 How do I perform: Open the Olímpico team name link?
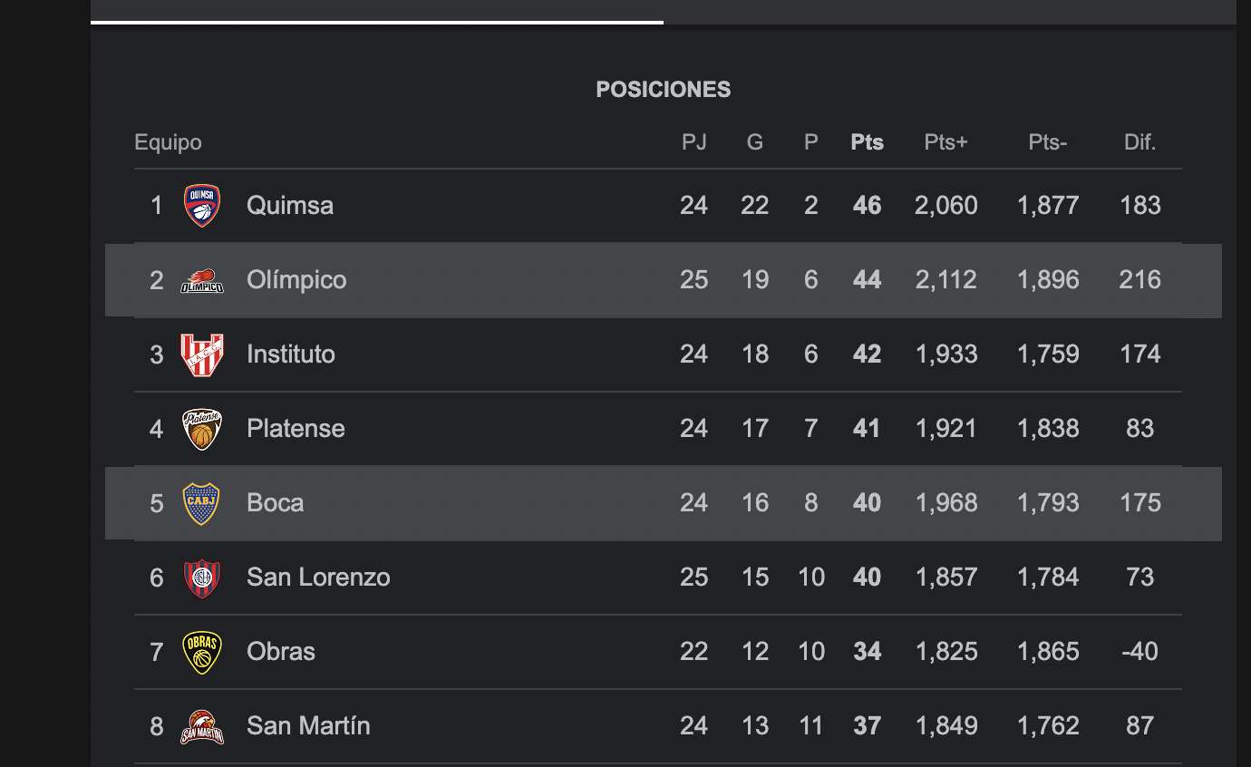coord(296,280)
